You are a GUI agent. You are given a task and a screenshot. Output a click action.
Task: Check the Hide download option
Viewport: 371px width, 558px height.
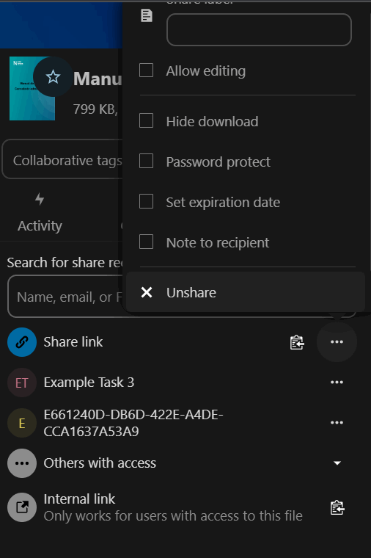point(147,120)
